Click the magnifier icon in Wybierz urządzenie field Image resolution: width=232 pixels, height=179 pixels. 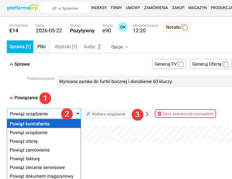88,114
